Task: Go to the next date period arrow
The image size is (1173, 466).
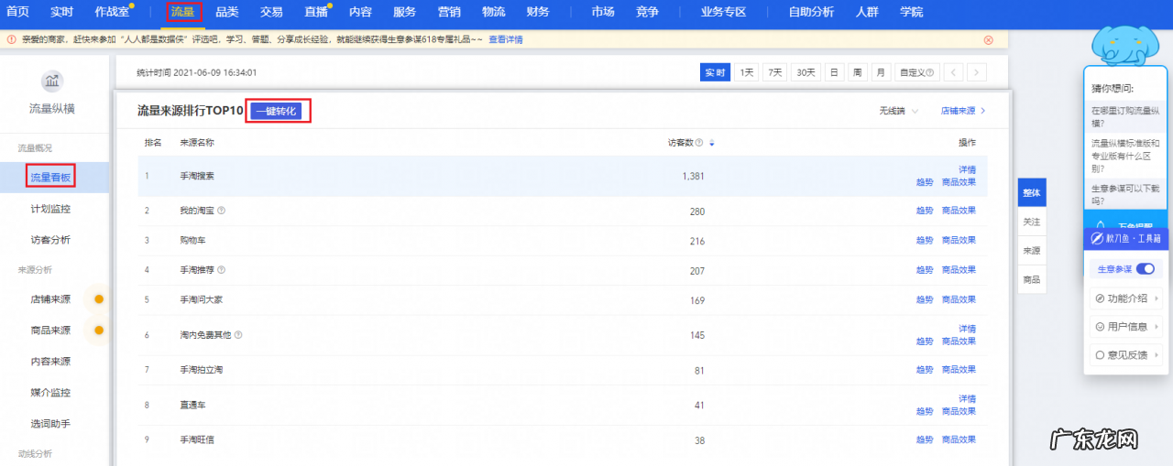Action: coord(977,72)
